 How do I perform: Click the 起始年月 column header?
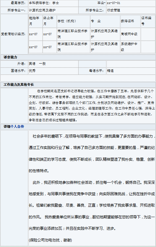click(36, 21)
